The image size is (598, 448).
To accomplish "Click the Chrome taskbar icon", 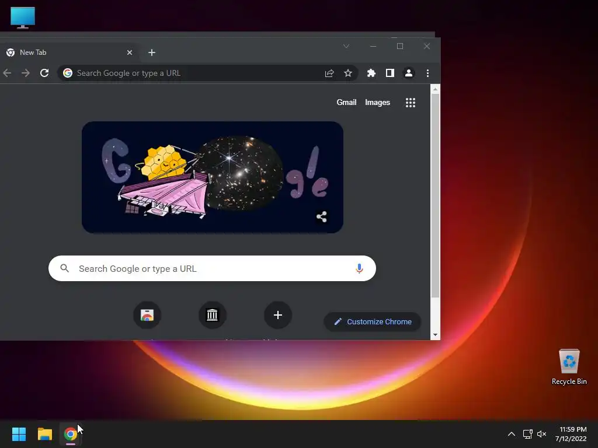I will point(71,434).
